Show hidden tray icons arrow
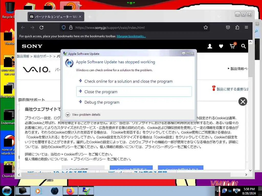 (217, 191)
